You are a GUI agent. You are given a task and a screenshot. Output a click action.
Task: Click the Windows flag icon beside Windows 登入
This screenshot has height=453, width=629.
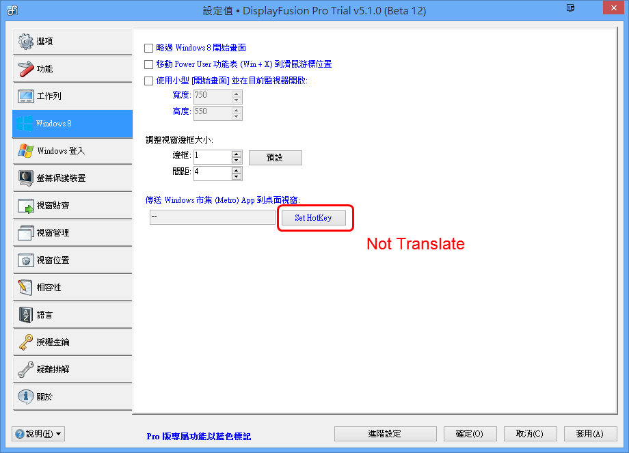[x=26, y=151]
